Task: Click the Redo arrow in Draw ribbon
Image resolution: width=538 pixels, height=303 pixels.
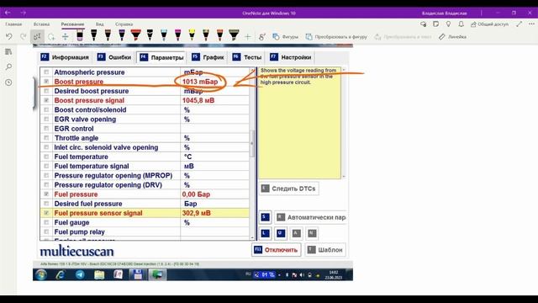Action: (x=24, y=36)
